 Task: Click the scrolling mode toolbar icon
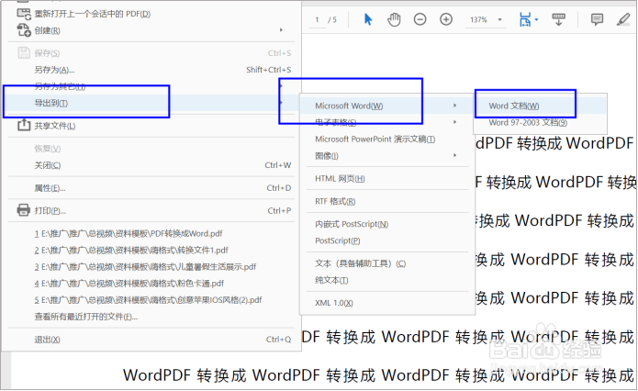[x=559, y=19]
